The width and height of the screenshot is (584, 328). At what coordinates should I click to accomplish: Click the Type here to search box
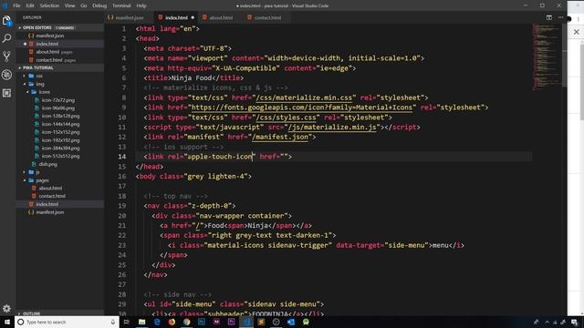coord(67,322)
